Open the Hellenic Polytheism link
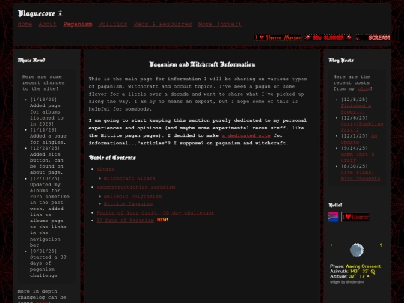This screenshot has height=303, width=404. click(132, 196)
